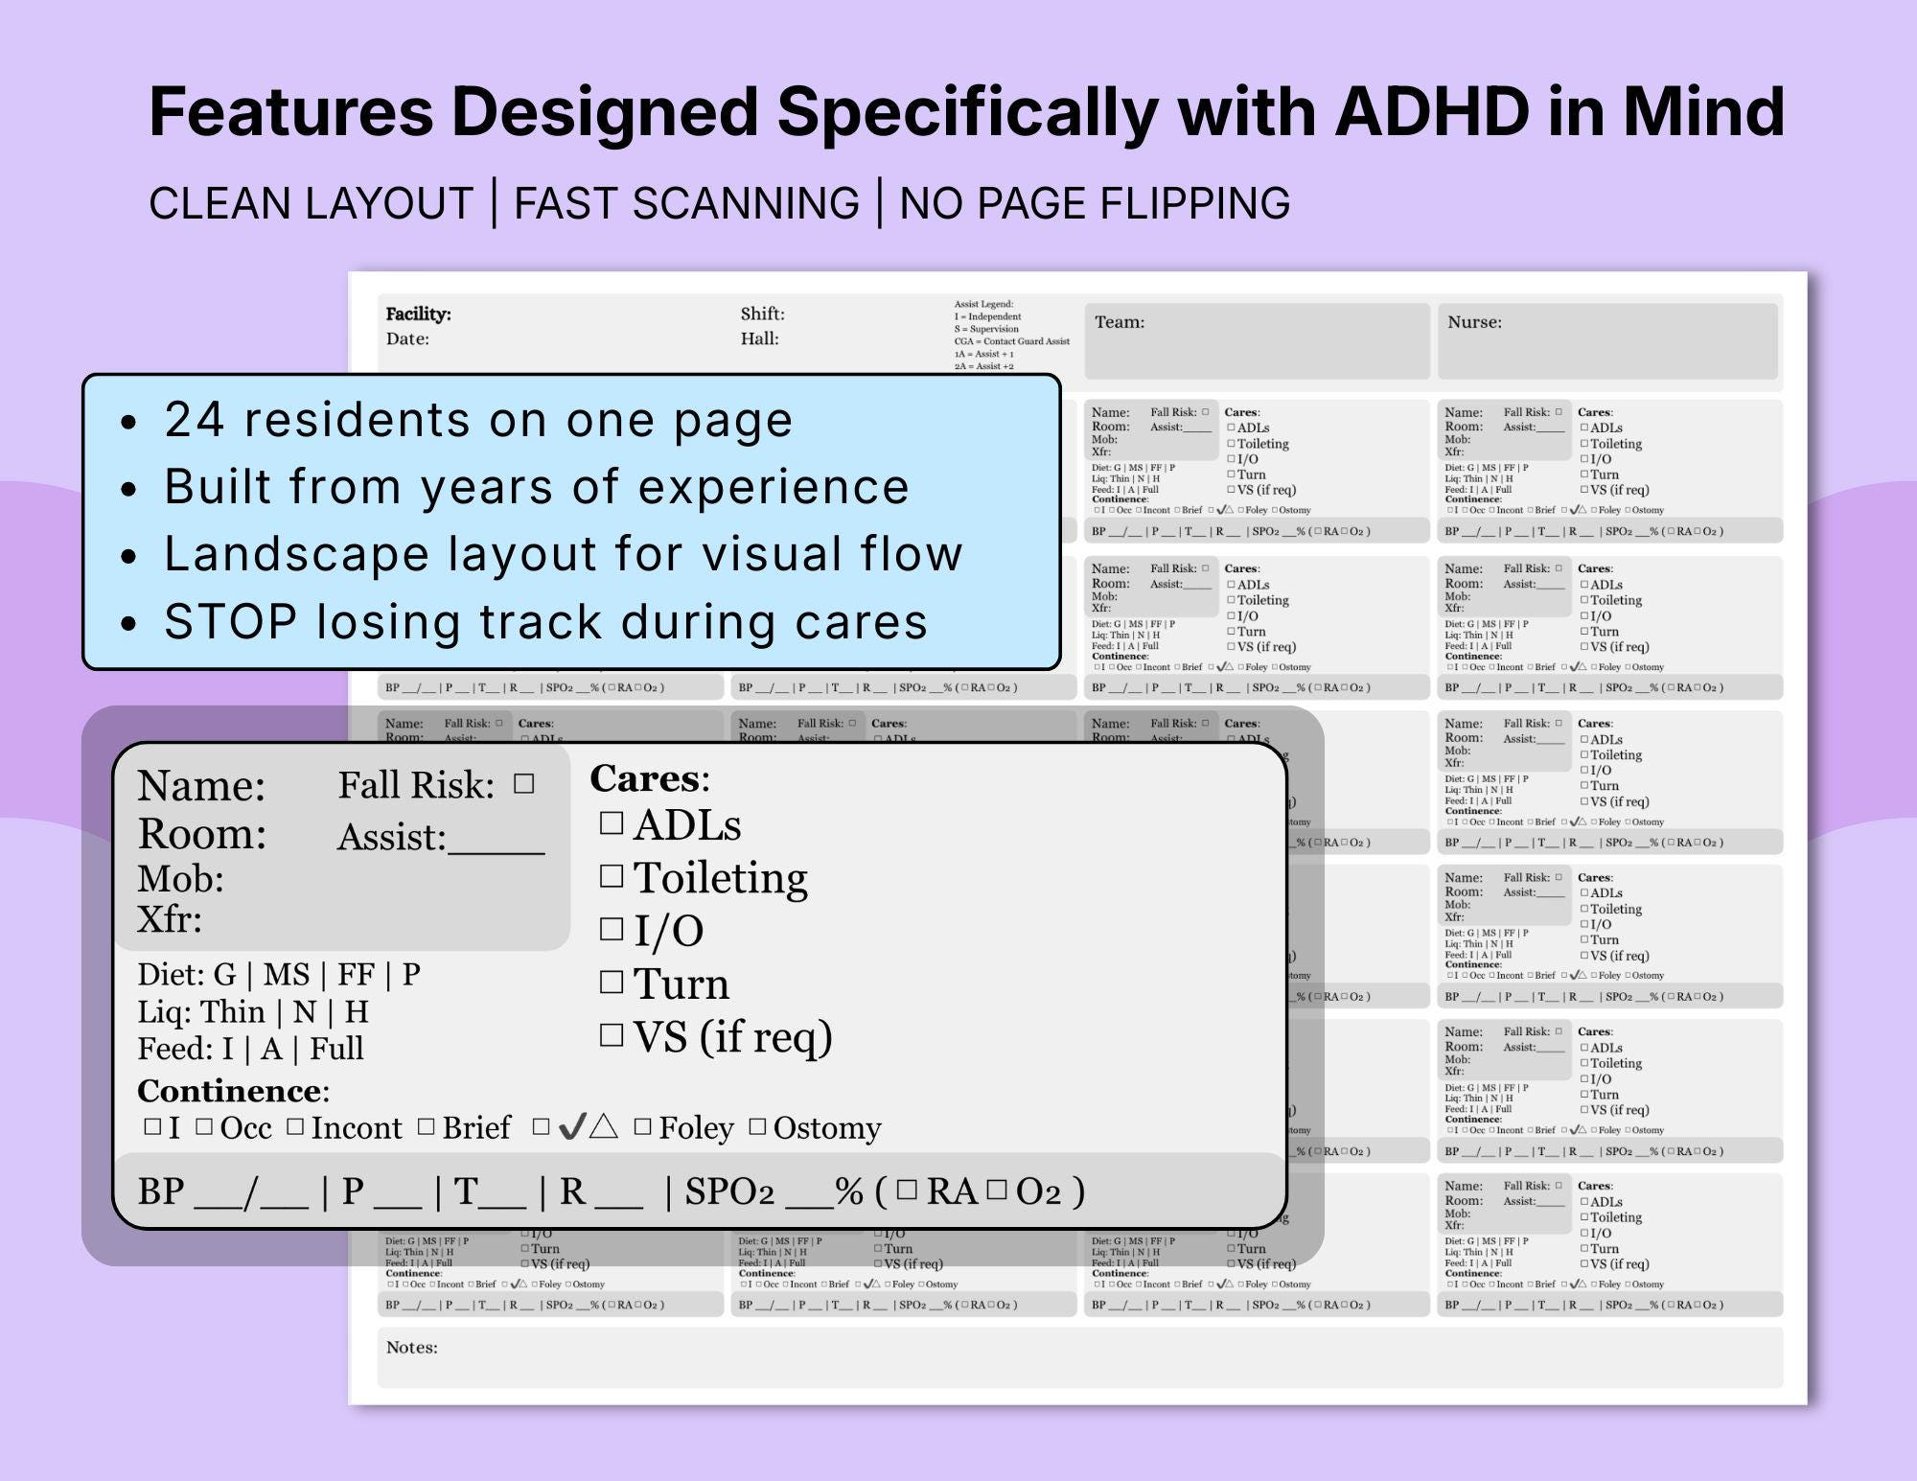The image size is (1917, 1481).
Task: Click the Shift label in the header
Action: (762, 313)
